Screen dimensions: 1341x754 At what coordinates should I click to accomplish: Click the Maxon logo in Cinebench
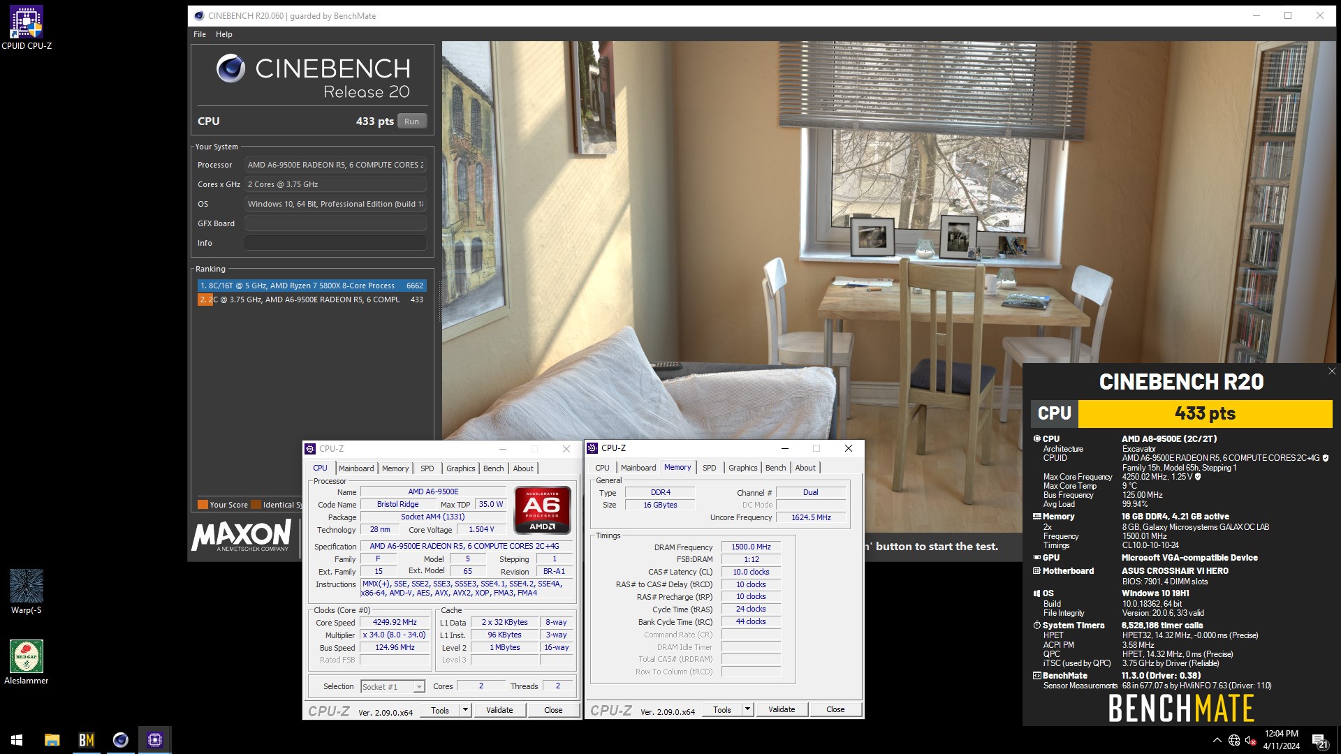(x=242, y=535)
